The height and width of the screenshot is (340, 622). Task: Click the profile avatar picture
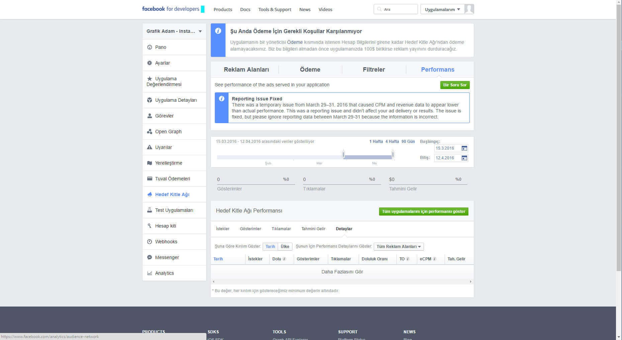coord(469,9)
